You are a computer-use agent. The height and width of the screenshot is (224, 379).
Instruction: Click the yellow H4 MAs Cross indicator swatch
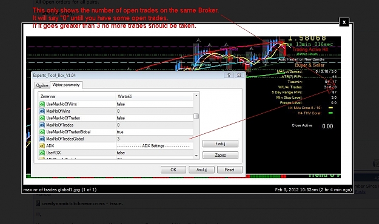point(330,108)
